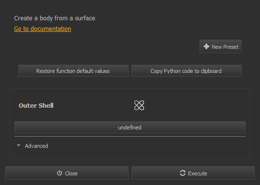Click the 'Close' text label

[71, 173]
